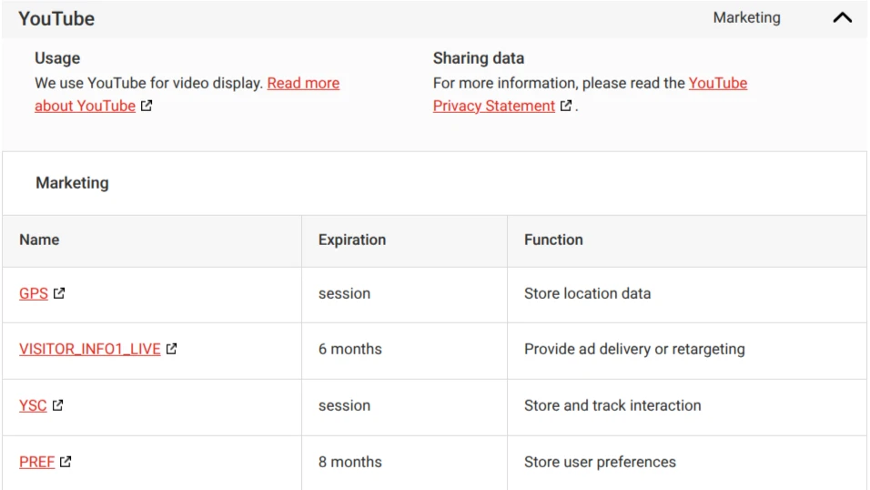
Task: Click the YouTube section heading
Action: tap(56, 18)
